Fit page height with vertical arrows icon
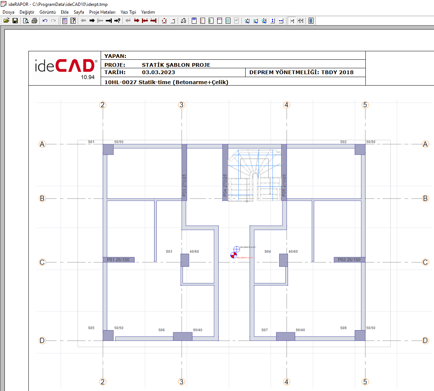This screenshot has height=391, width=434. coord(272,21)
